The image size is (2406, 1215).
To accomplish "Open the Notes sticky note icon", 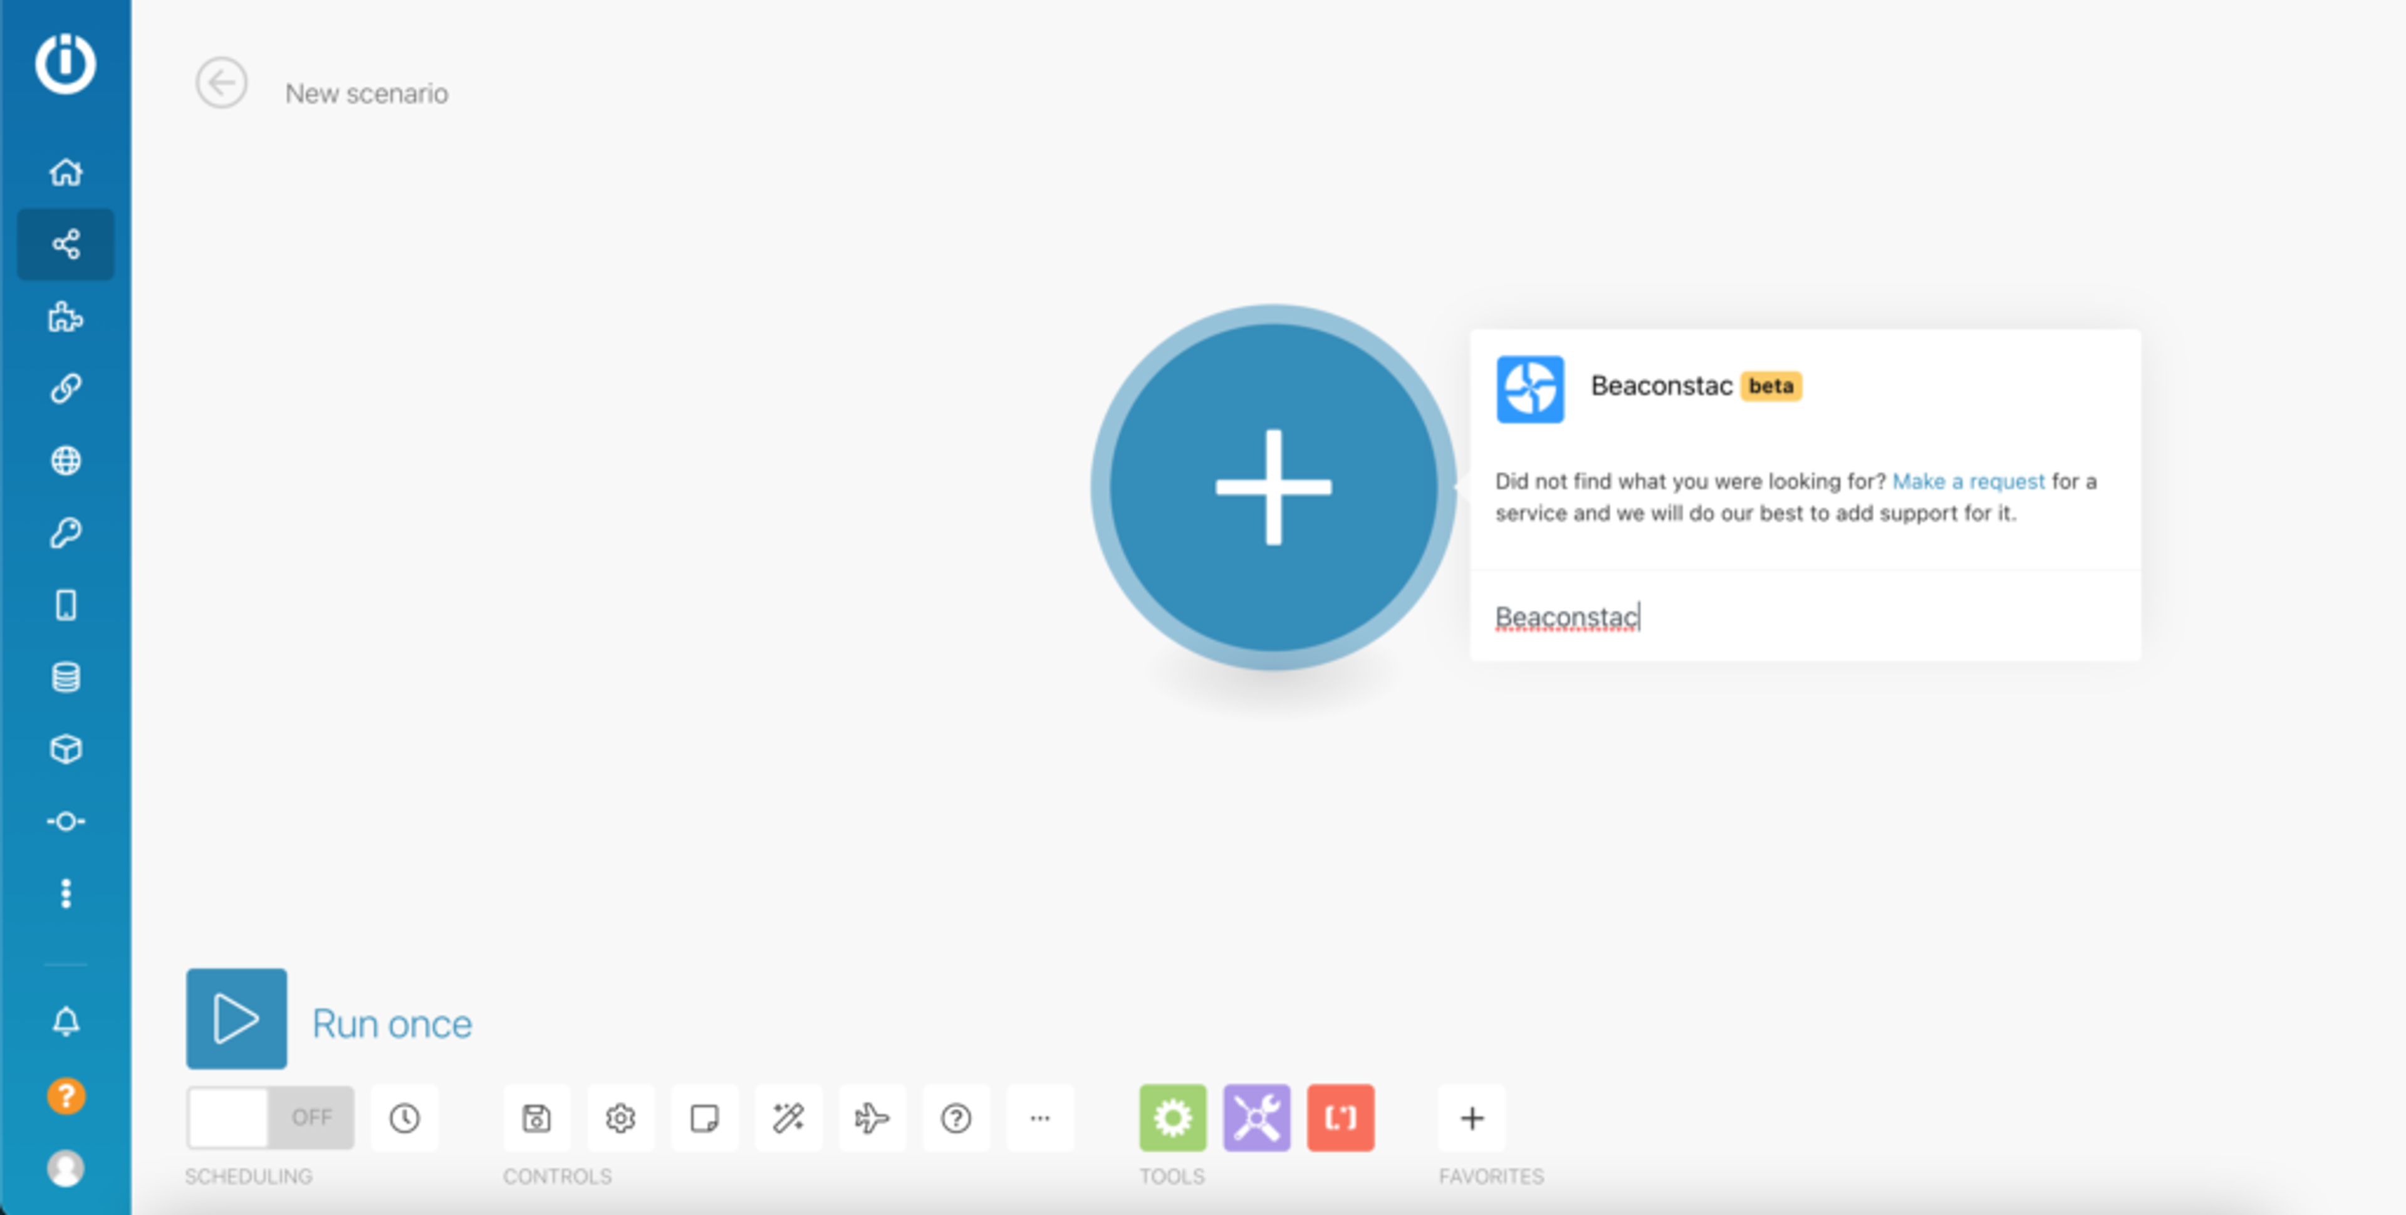I will tap(704, 1118).
